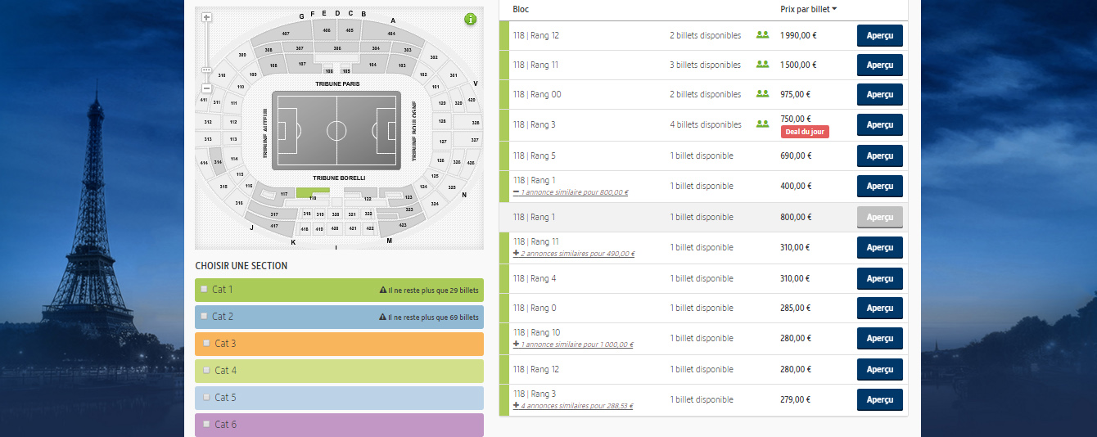
Task: Click Aperçu for the 690,00 € ticket
Action: tap(879, 155)
